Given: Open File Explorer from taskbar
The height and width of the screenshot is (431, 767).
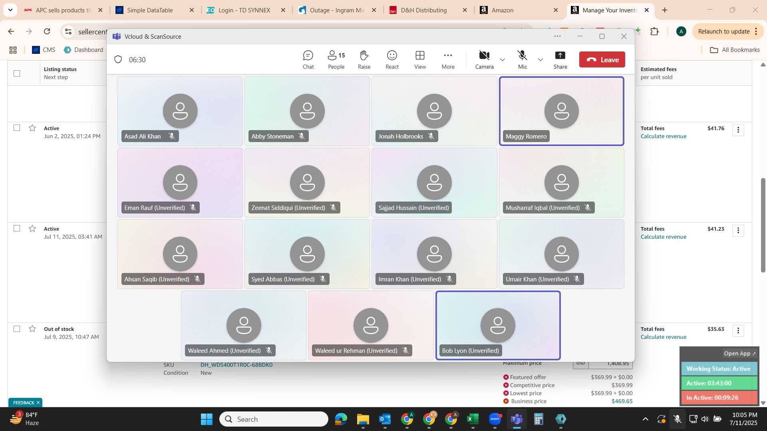Looking at the screenshot, I should click(363, 419).
